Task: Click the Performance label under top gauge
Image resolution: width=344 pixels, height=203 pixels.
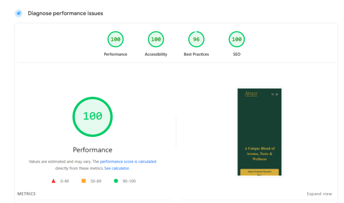Action: point(116,54)
